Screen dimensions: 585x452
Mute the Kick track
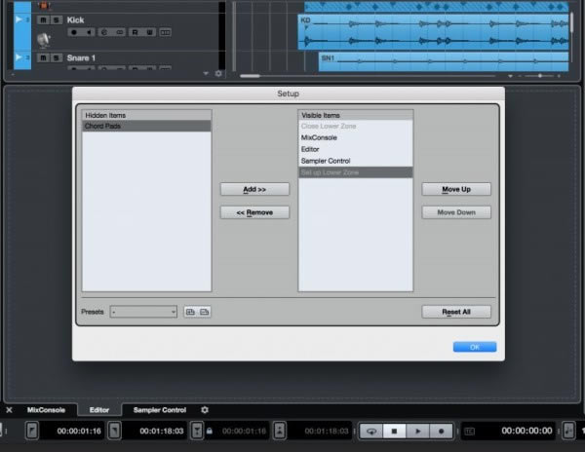(43, 19)
